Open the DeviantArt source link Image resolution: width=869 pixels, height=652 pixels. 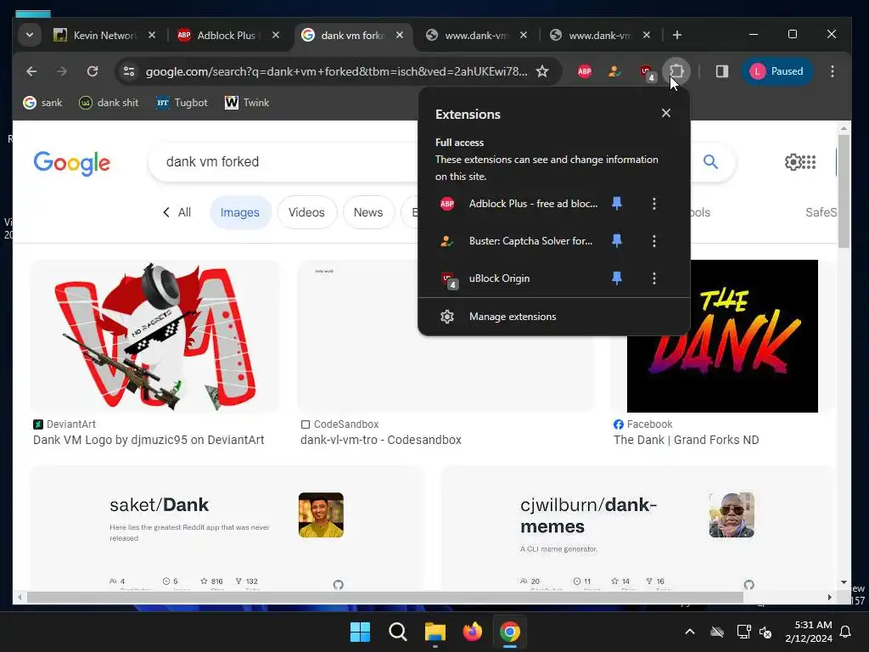coord(64,424)
